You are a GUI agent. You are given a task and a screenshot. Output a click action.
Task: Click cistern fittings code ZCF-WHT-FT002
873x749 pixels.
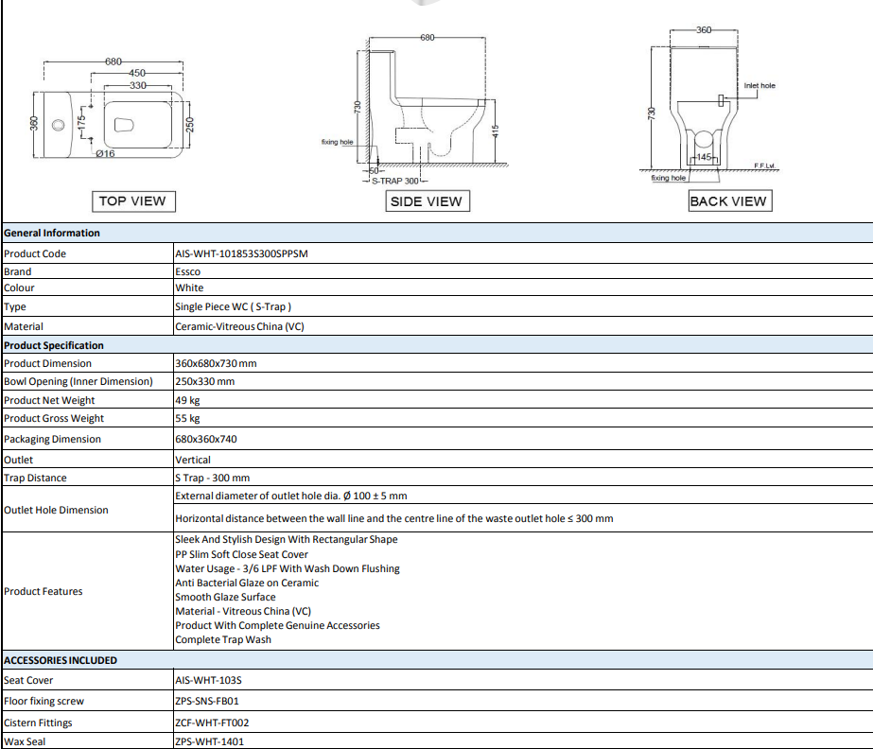[x=212, y=723]
